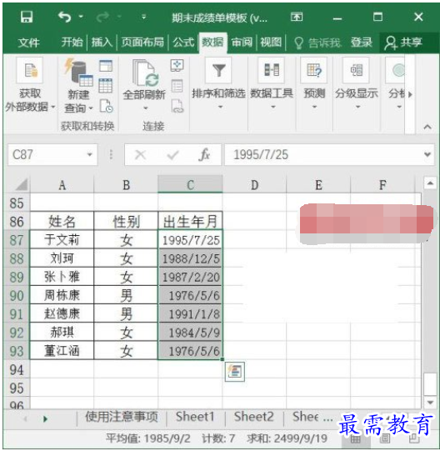Screen dimensions: 440x451
Task: Click the cell containing 董江涵
Action: click(x=62, y=351)
